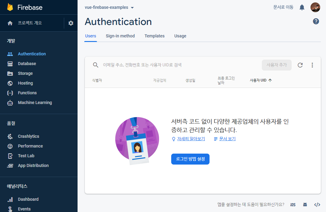Click the 로그인 방법 설정 button

(x=190, y=159)
